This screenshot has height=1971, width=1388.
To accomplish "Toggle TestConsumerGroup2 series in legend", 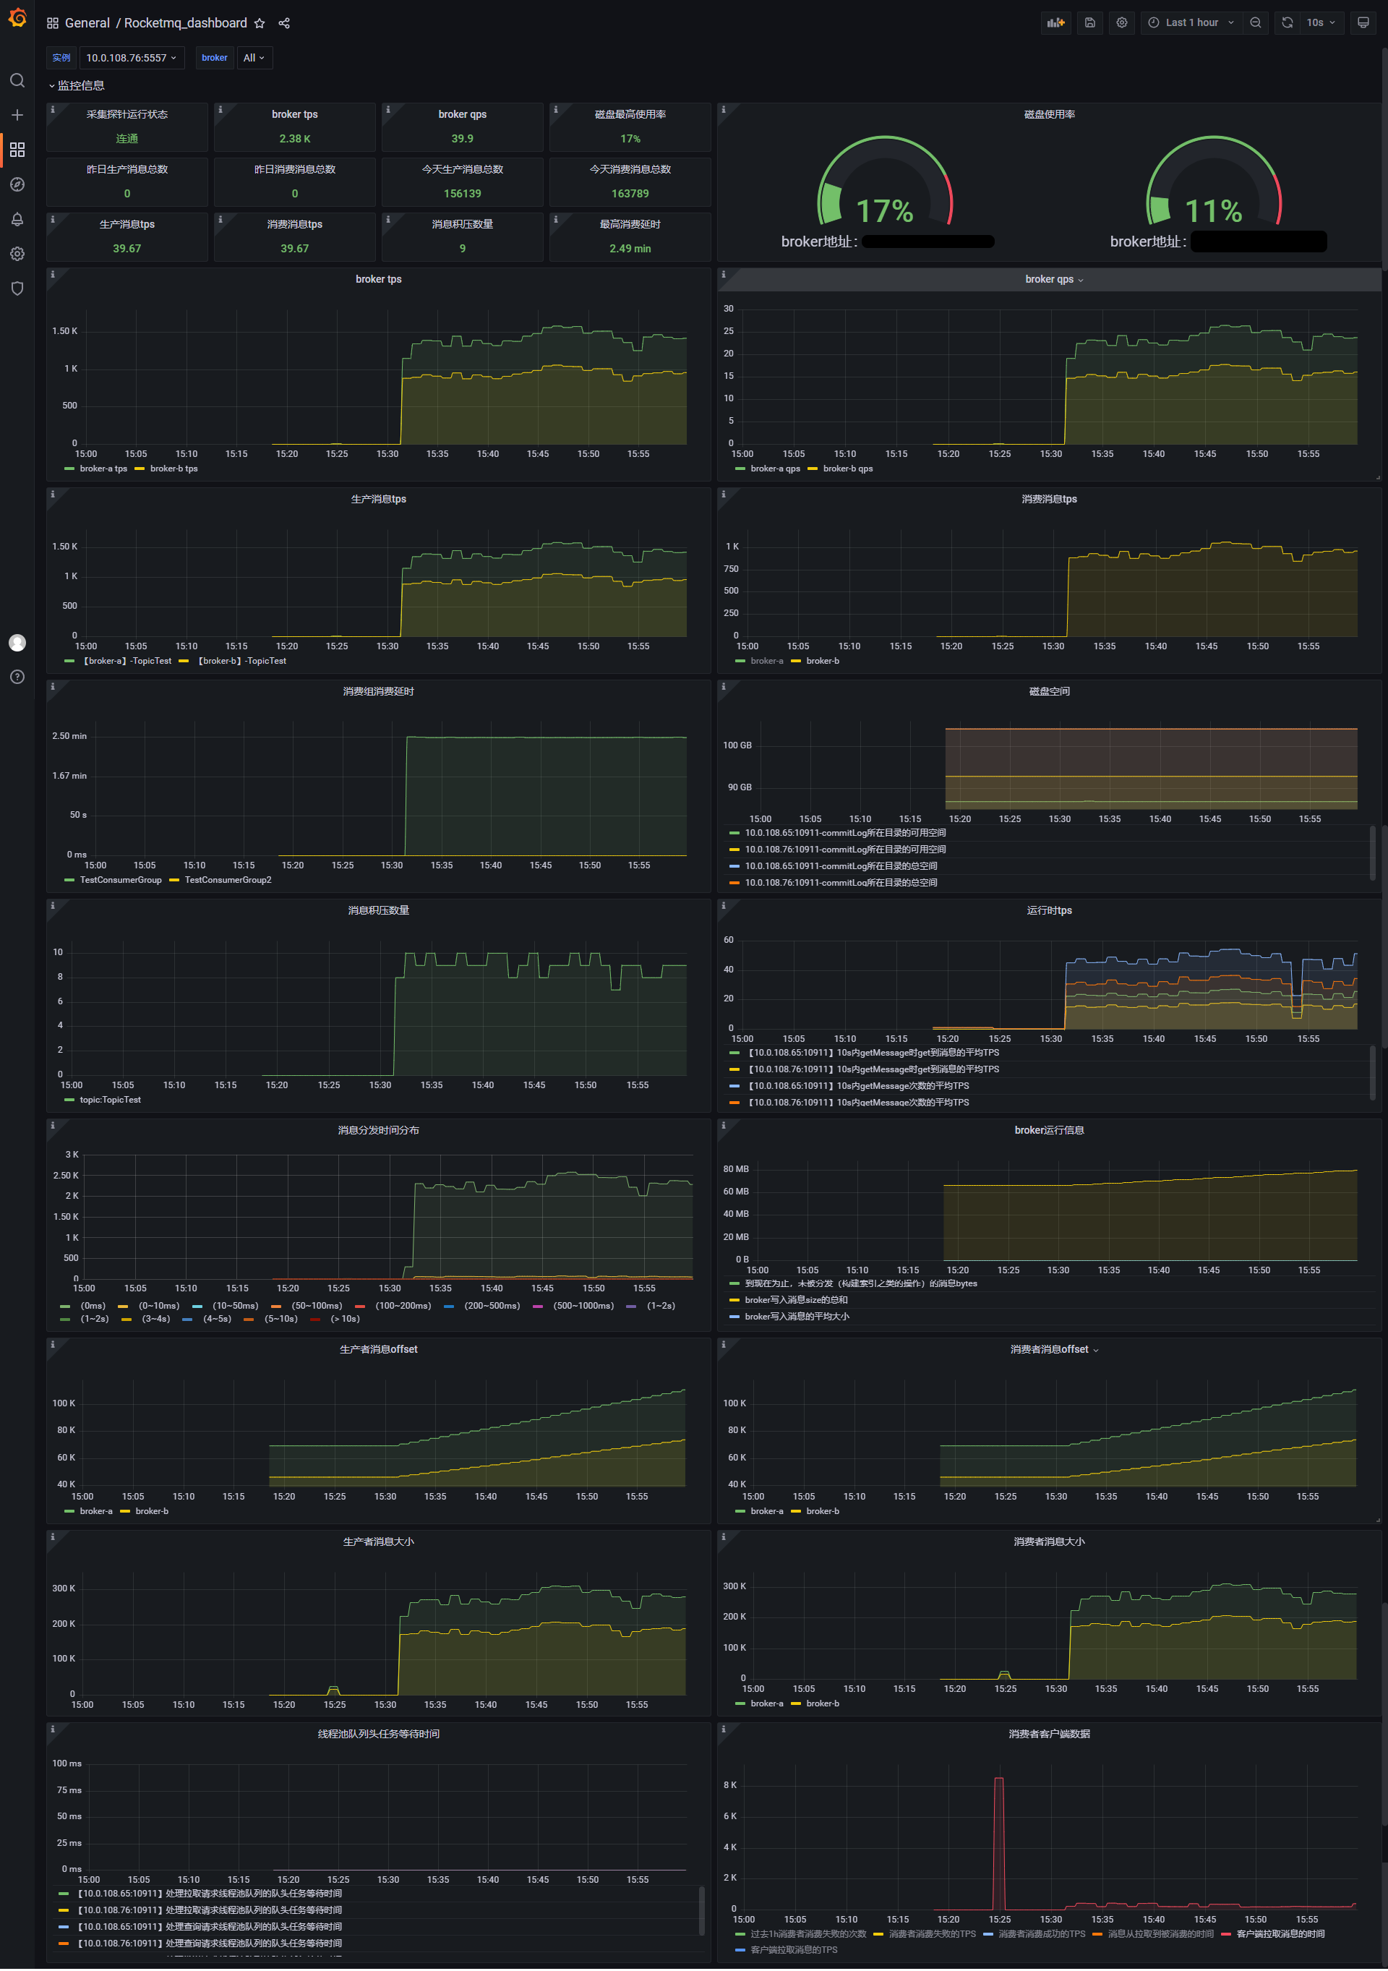I will [x=228, y=880].
